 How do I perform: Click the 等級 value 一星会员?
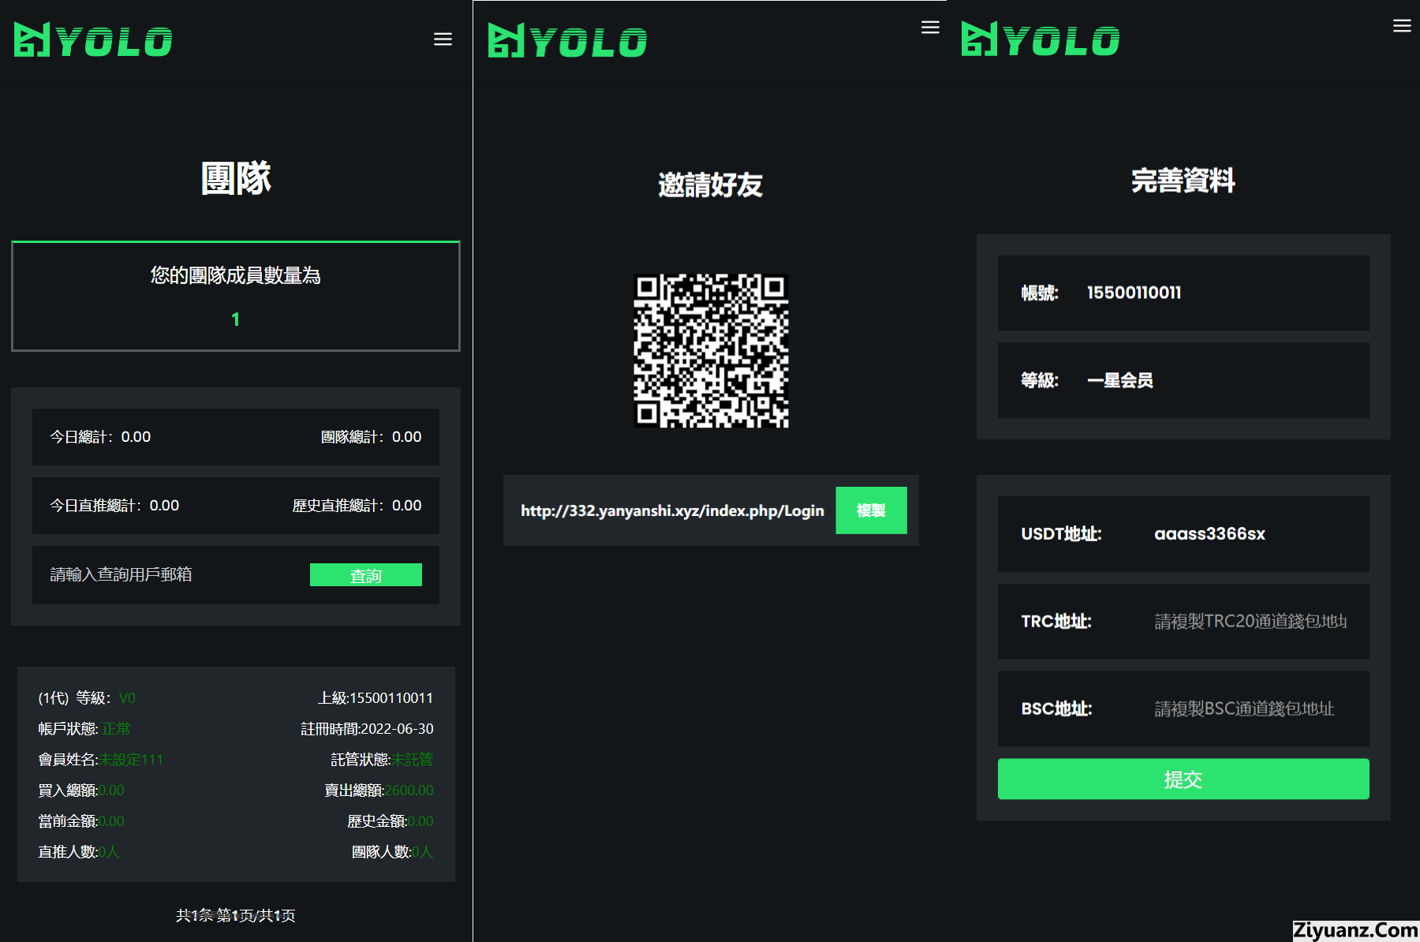click(x=1119, y=380)
